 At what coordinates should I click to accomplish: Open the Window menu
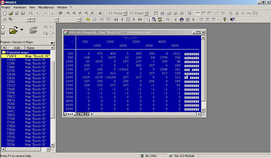click(x=62, y=7)
